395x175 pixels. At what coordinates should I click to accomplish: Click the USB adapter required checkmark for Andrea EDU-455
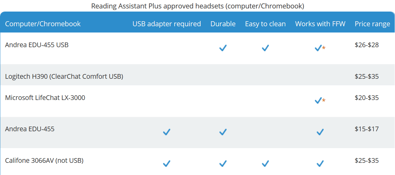167,132
